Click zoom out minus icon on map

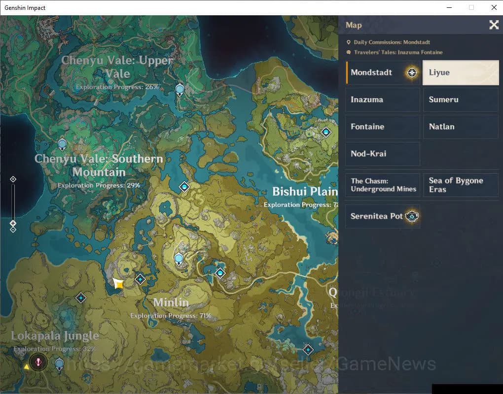point(13,230)
